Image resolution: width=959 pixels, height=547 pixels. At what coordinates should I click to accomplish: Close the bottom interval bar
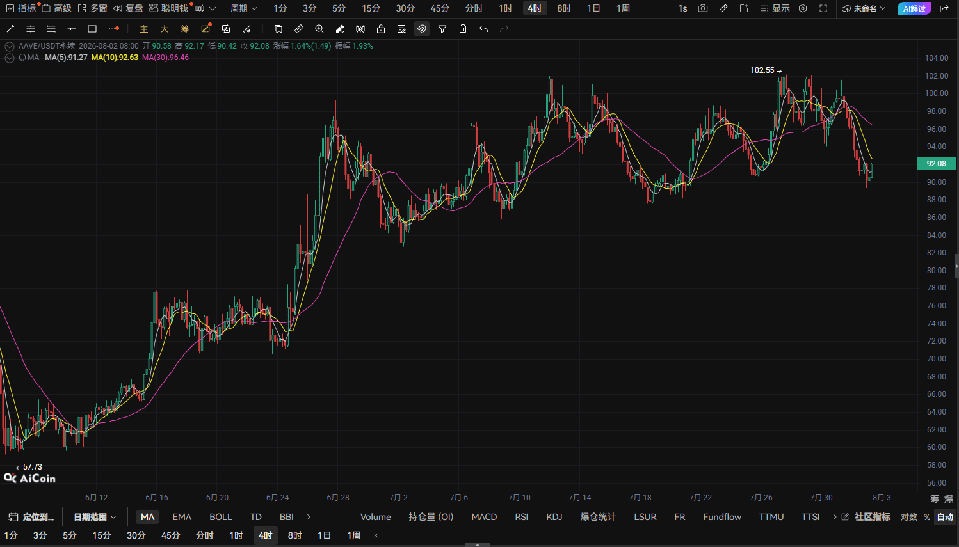coord(376,535)
